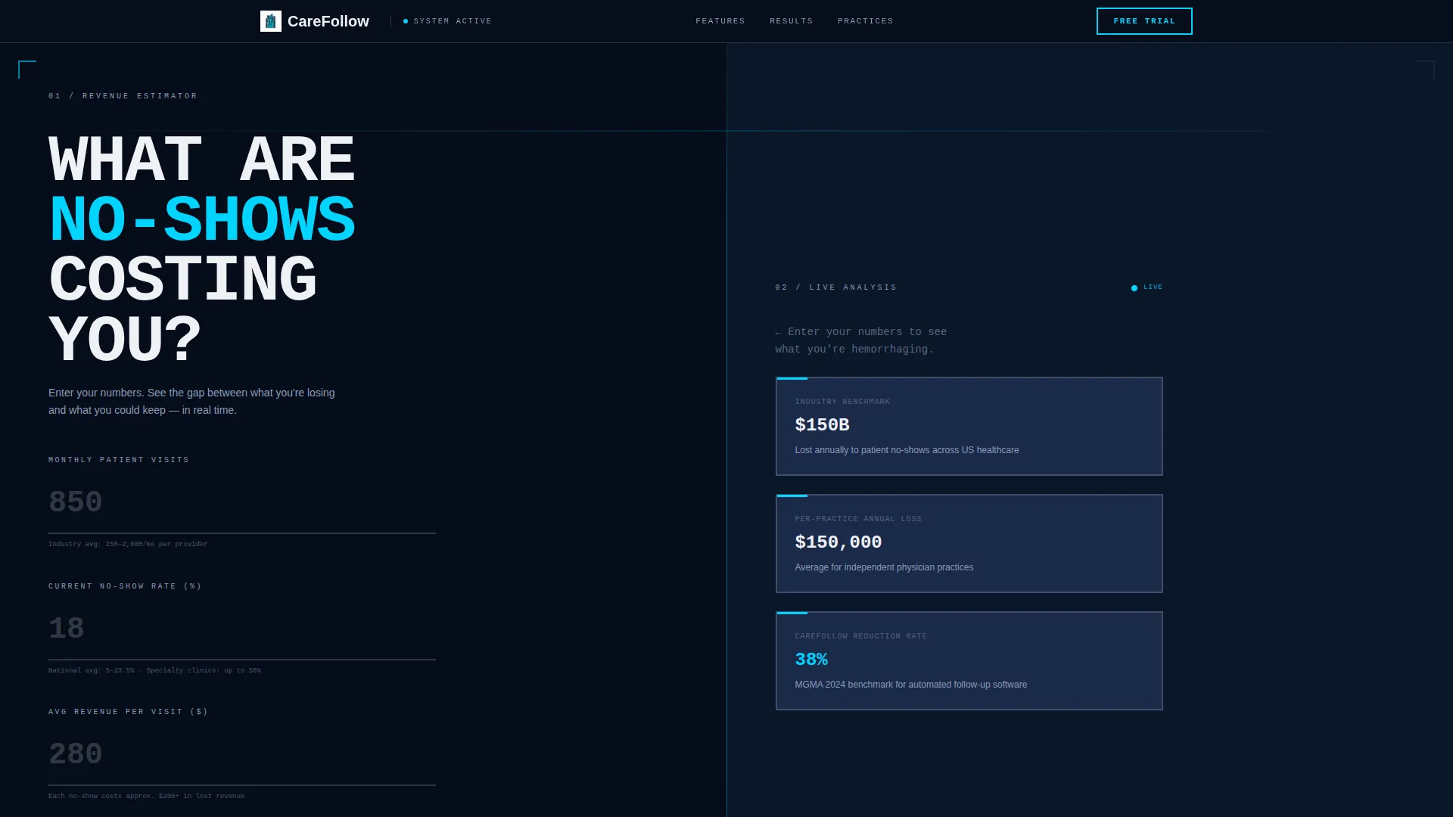Open the Features nav link
Viewport: 1453px width, 817px height.
tap(720, 21)
